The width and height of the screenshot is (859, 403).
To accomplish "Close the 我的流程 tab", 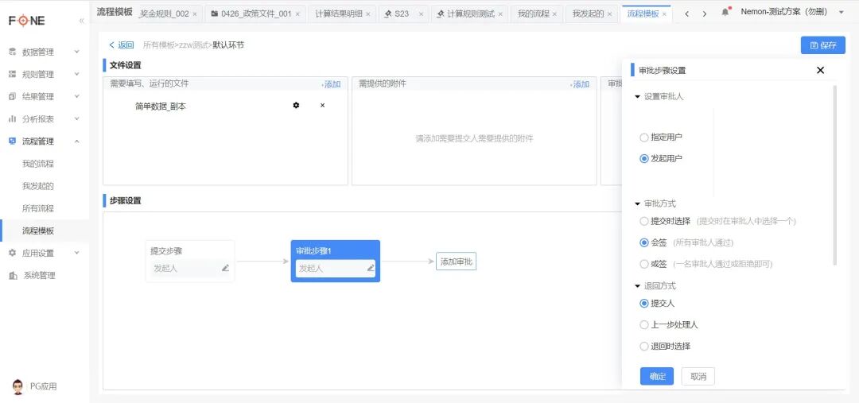I will coord(554,14).
